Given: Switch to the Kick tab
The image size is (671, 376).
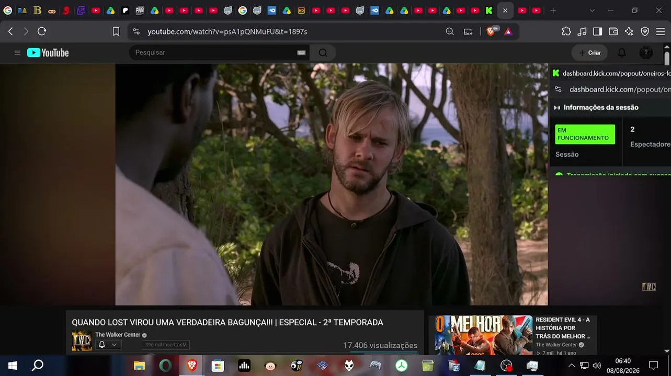Looking at the screenshot, I should (x=489, y=10).
